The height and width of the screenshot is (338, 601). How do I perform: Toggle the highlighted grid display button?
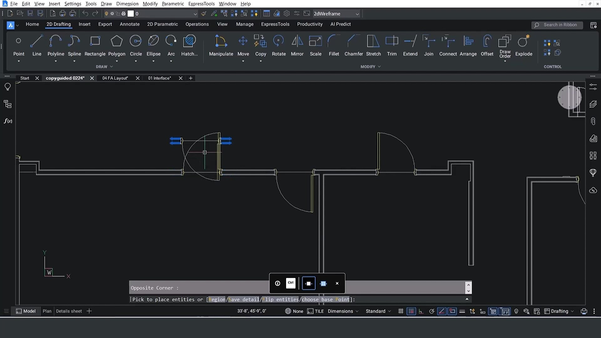pos(411,311)
